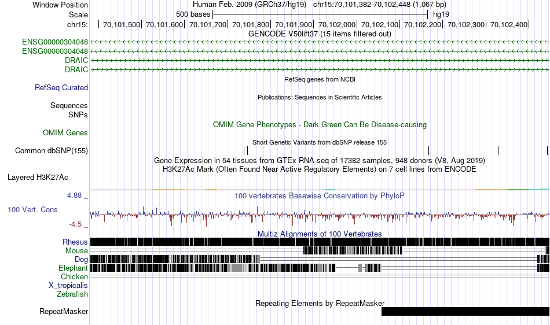Click the OMIM Gene Phenotypes title
Screen dimensions: 550x325
pos(320,125)
